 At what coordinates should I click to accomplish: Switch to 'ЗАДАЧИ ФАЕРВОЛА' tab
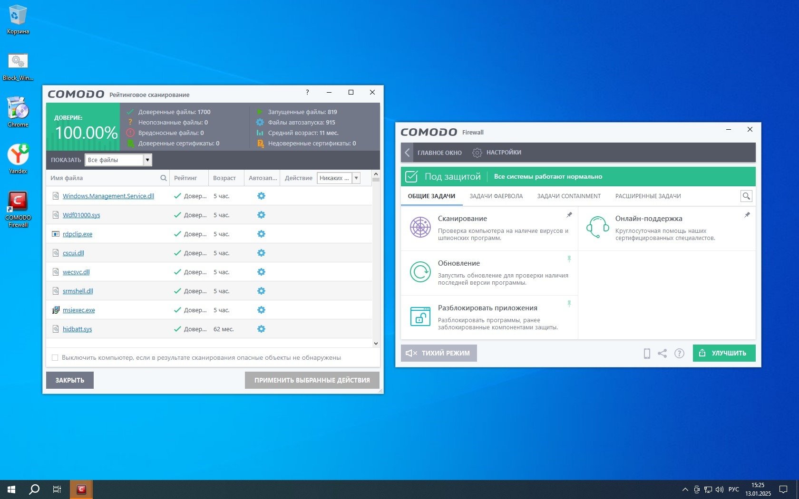coord(496,196)
